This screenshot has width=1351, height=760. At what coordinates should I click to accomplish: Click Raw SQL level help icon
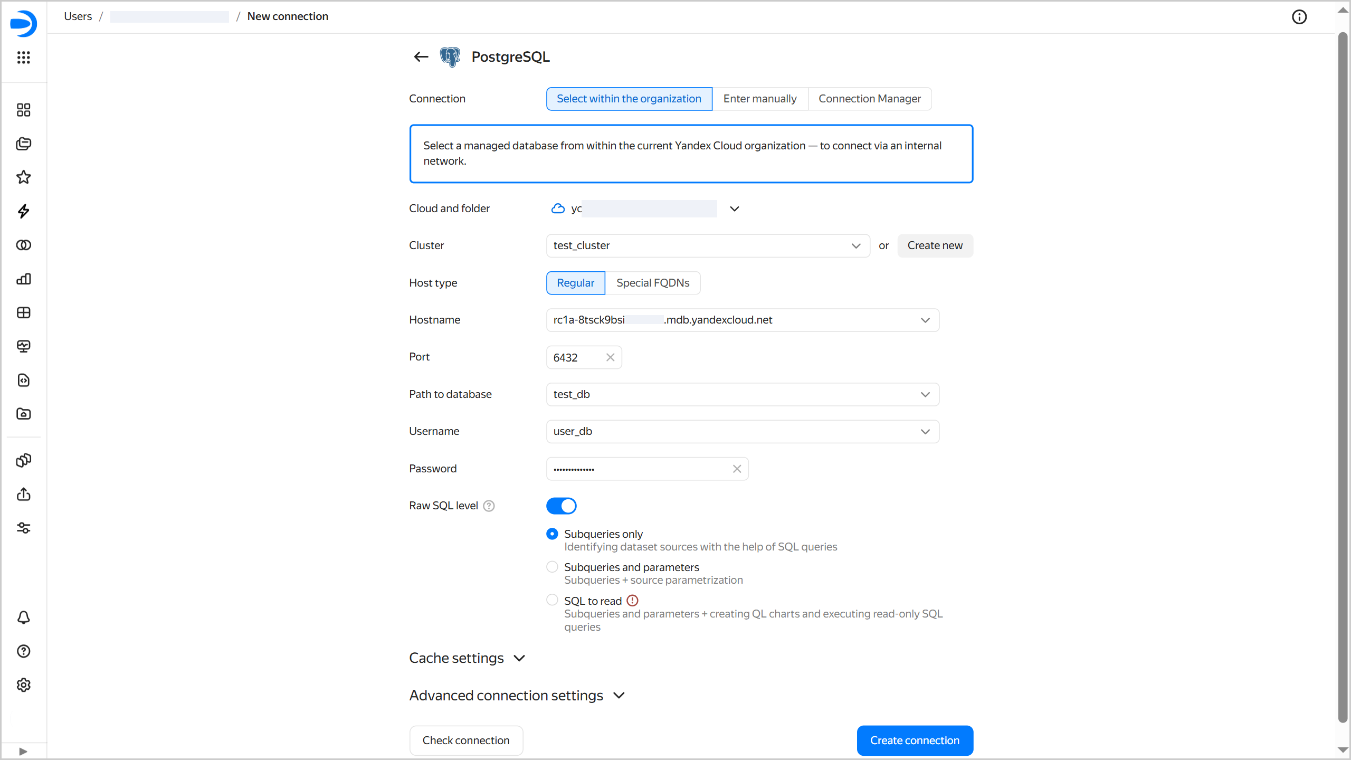[x=489, y=506]
